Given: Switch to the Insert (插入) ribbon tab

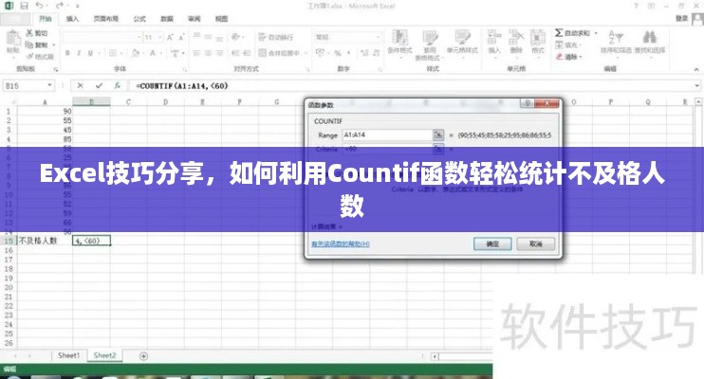Looking at the screenshot, I should click(73, 17).
